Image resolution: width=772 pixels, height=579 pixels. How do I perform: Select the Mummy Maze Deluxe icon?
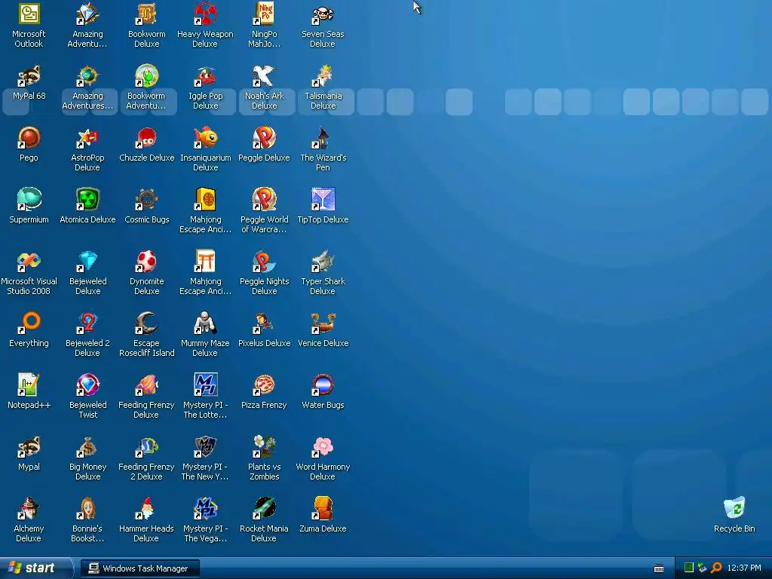pyautogui.click(x=205, y=323)
